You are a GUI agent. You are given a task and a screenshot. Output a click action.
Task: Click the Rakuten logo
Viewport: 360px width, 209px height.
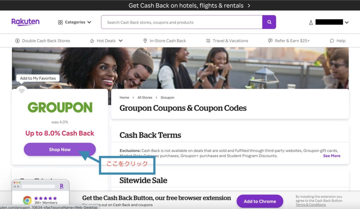click(25, 22)
